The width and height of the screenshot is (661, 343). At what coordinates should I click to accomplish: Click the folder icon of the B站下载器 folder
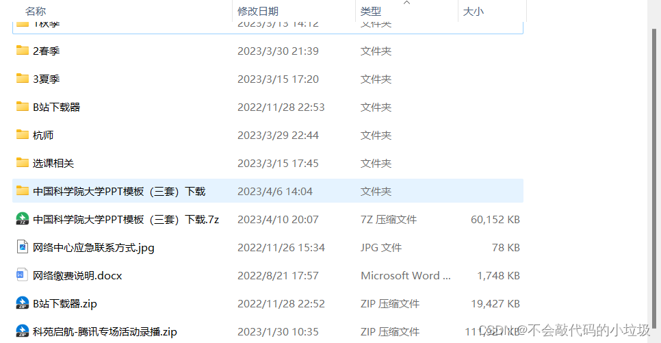tap(23, 107)
